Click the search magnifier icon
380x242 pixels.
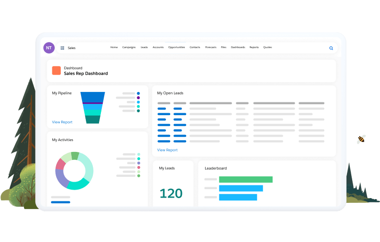pyautogui.click(x=331, y=48)
